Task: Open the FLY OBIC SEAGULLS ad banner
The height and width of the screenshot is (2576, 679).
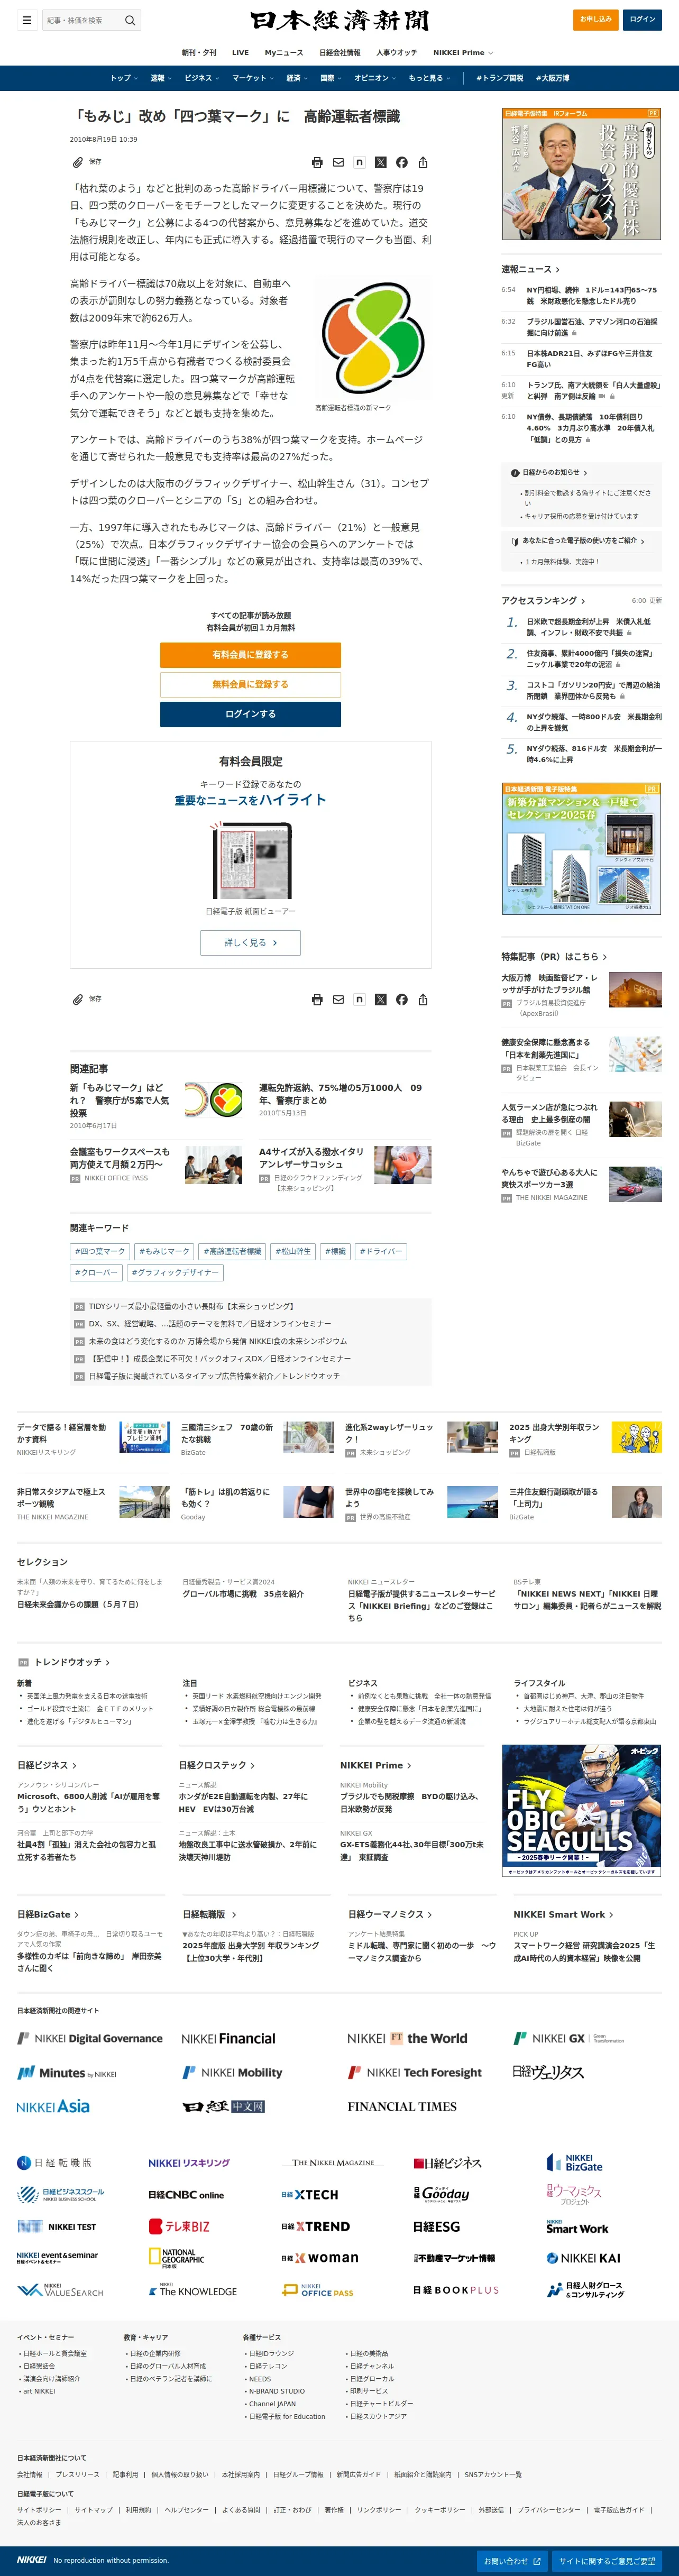Action: [581, 1810]
